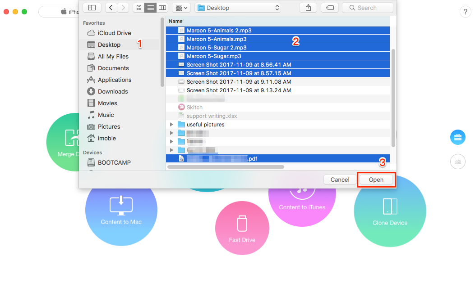
Task: Toggle the sidebar visibility button
Action: coord(92,8)
